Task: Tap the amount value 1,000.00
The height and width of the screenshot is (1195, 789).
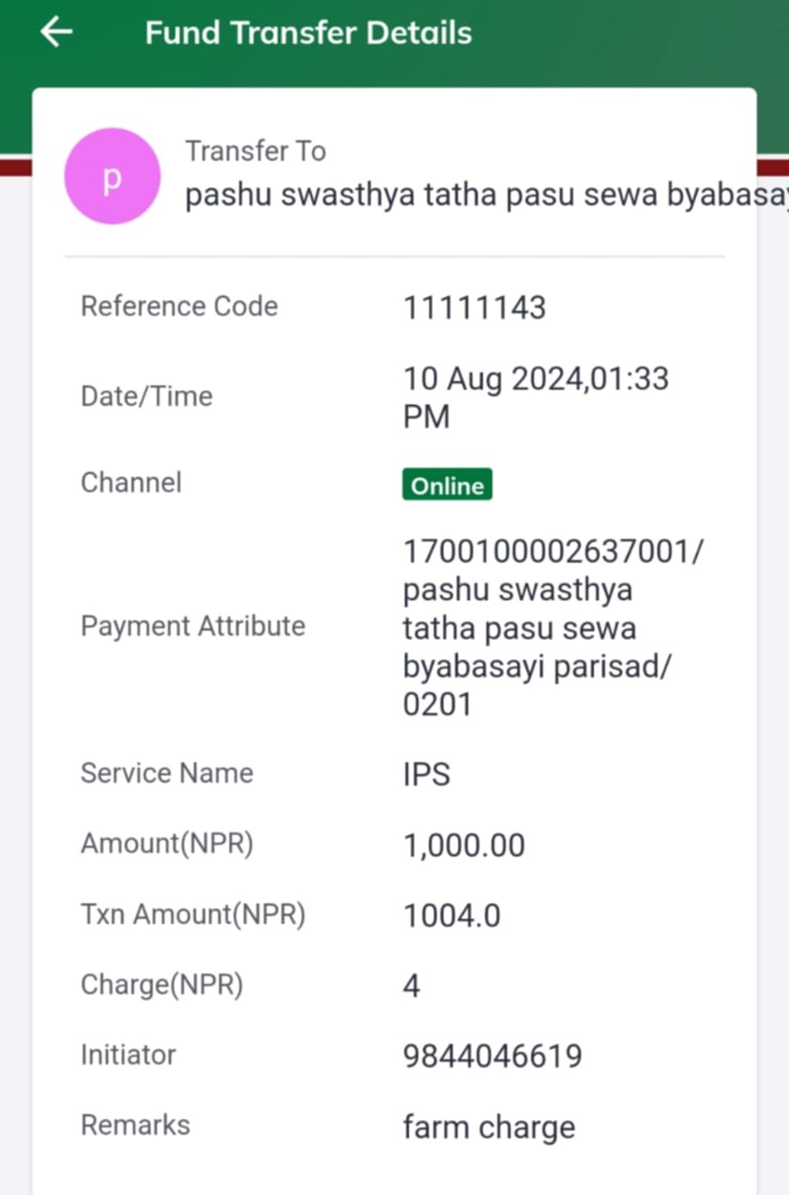Action: (x=464, y=845)
